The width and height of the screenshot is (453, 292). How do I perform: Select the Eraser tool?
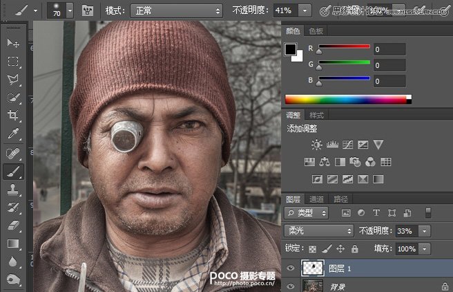(x=13, y=225)
